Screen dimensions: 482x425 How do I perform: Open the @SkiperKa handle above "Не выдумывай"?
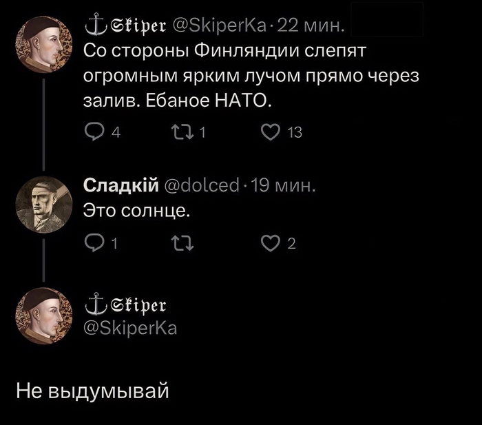129,328
